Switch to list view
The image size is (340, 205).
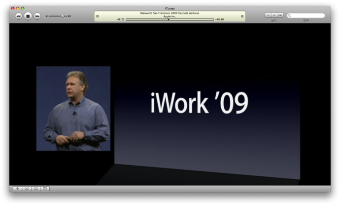268,15
